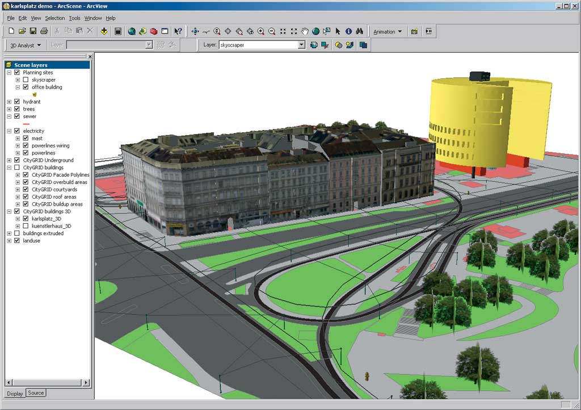Click the Find binoculars icon
This screenshot has width=581, height=410.
coord(359,31)
